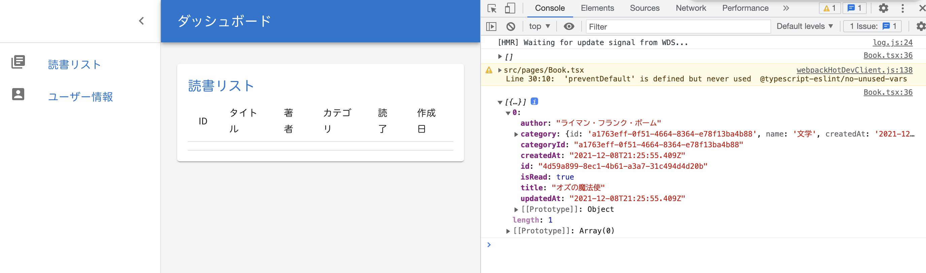Toggle live expression eye icon

click(x=569, y=26)
